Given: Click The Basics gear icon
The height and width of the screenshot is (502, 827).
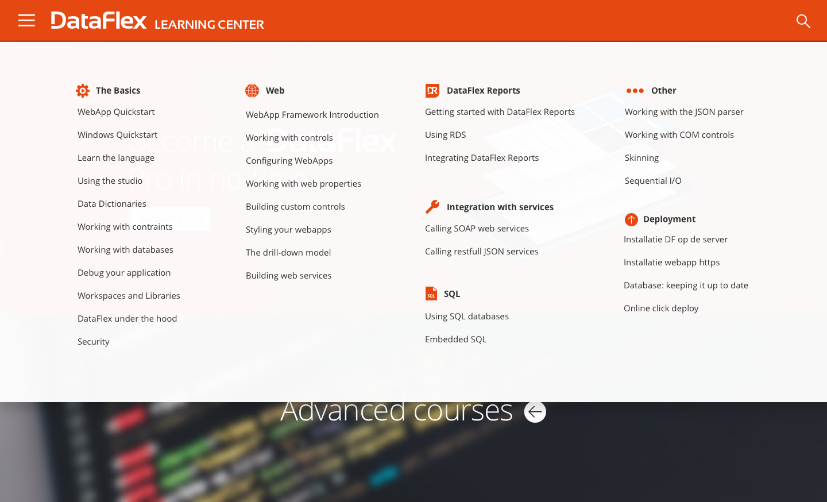Looking at the screenshot, I should pos(83,91).
